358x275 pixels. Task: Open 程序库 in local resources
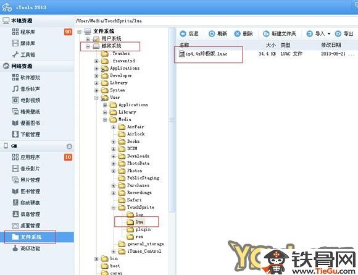coord(28,32)
